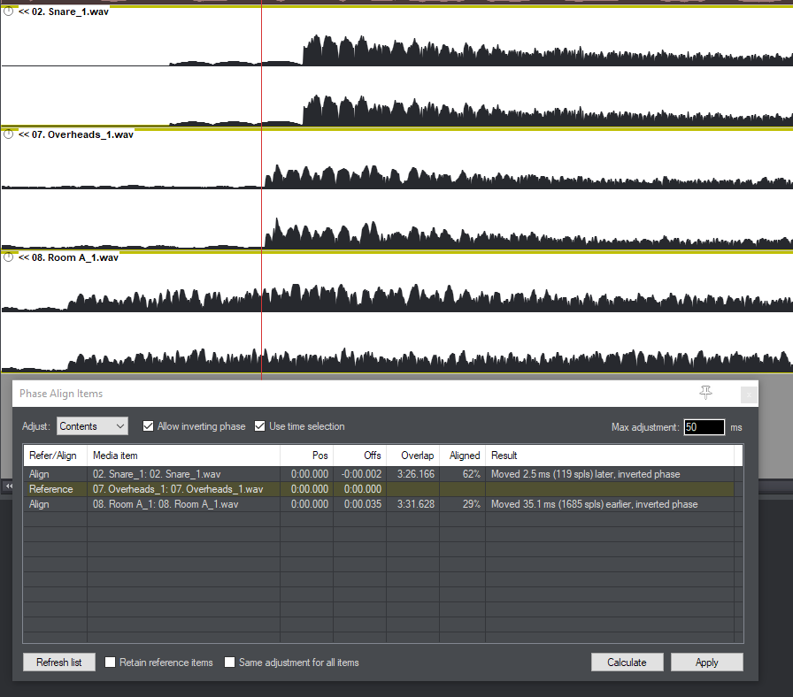Click the 29% aligned value
This screenshot has width=793, height=697.
(472, 504)
